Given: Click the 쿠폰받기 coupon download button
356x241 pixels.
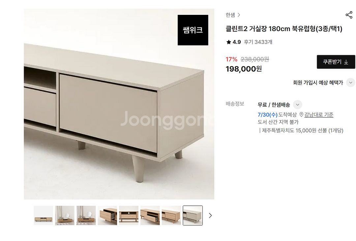Looking at the screenshot, I should click(x=336, y=62).
